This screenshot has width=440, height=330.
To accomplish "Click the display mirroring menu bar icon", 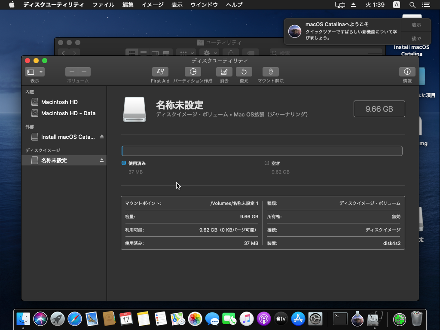I will (x=340, y=5).
